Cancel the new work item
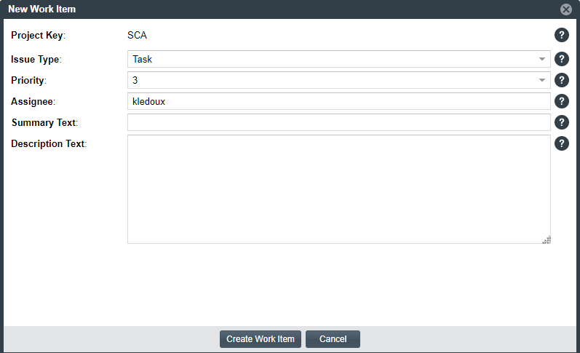580x353 pixels. click(333, 339)
